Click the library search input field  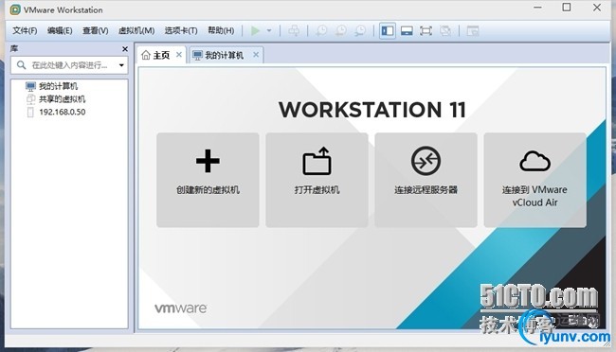[65, 65]
